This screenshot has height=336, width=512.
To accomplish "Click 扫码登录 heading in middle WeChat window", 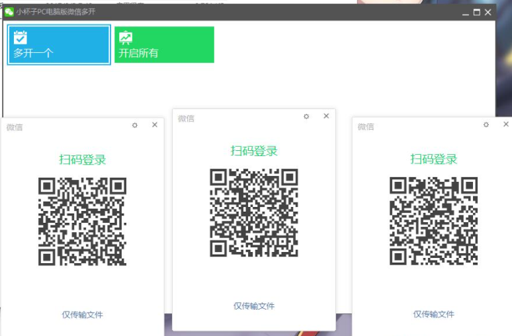I will click(x=254, y=151).
